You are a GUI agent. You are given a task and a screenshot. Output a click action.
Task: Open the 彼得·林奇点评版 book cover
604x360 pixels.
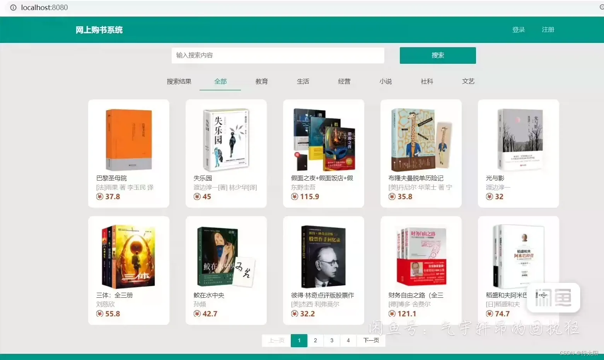click(x=324, y=257)
